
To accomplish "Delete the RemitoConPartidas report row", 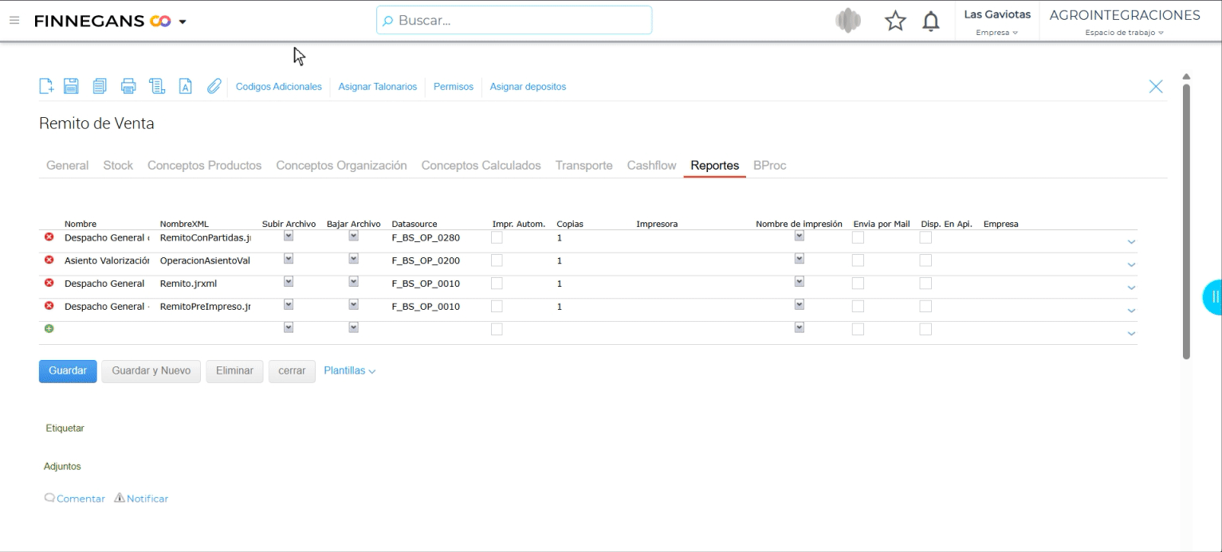I will (x=49, y=237).
